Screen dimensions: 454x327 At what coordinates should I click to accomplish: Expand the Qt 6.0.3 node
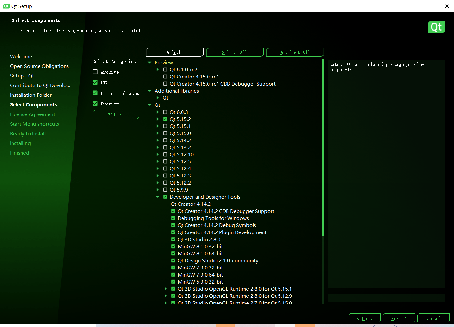[x=157, y=112]
